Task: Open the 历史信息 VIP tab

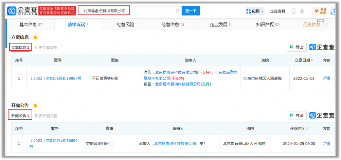Action: coord(312,24)
